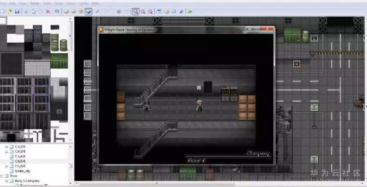This screenshot has width=367, height=187.
Task: Select the Selection tool icon
Action: tap(127, 12)
